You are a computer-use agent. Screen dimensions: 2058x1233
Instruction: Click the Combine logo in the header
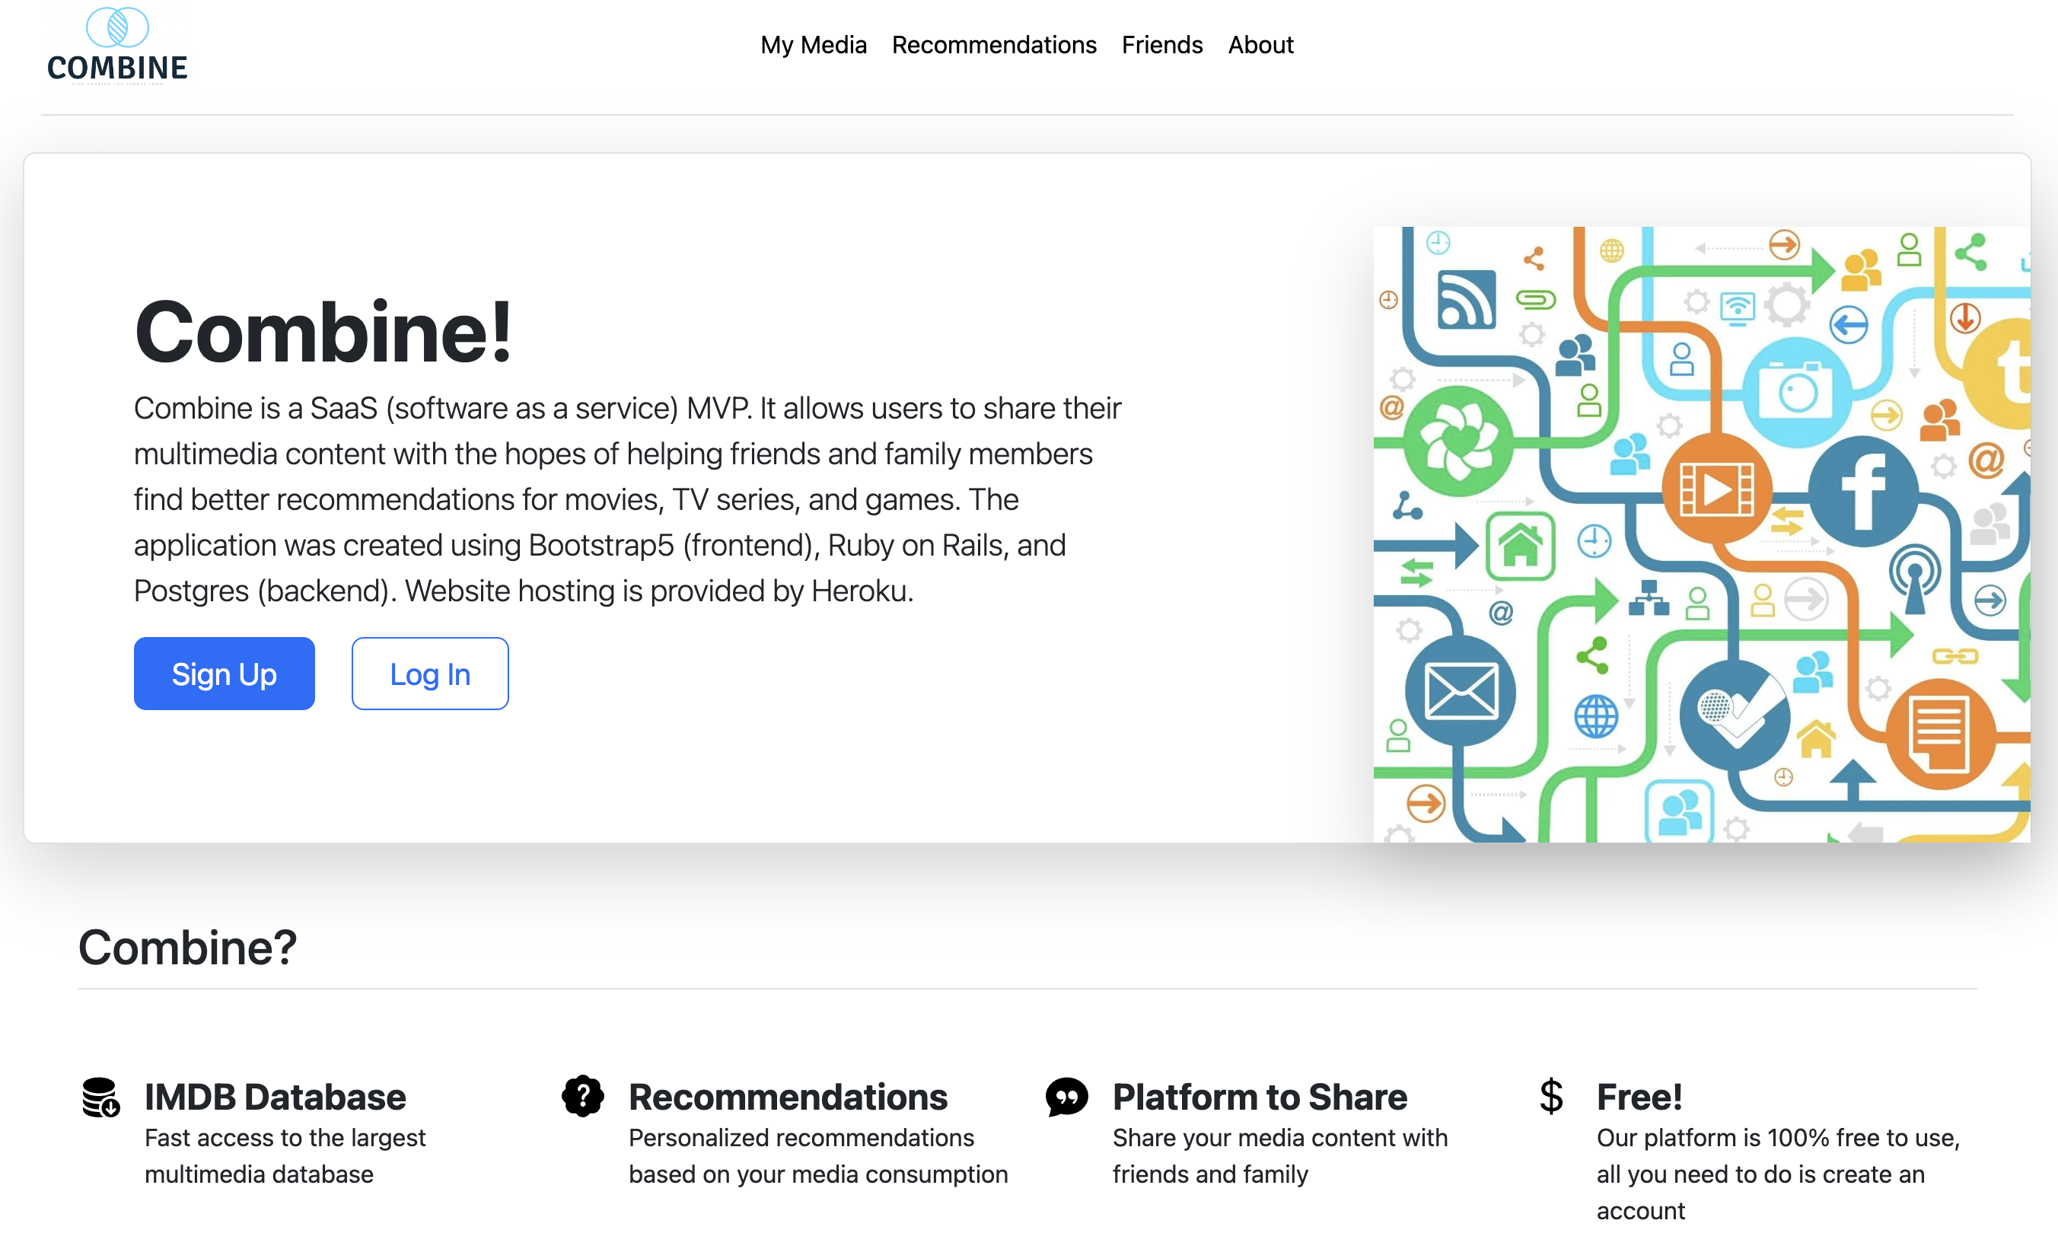click(117, 46)
